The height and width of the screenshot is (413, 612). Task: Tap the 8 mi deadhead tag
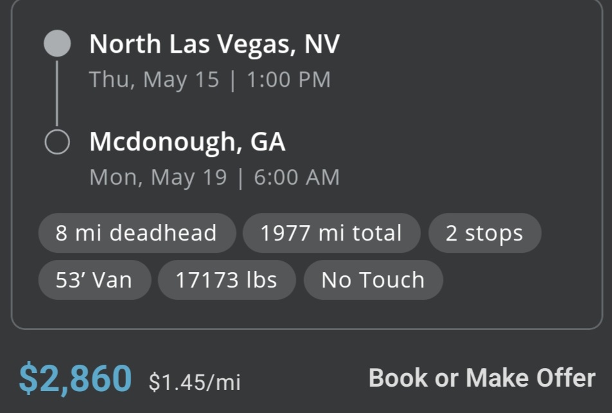pos(136,233)
